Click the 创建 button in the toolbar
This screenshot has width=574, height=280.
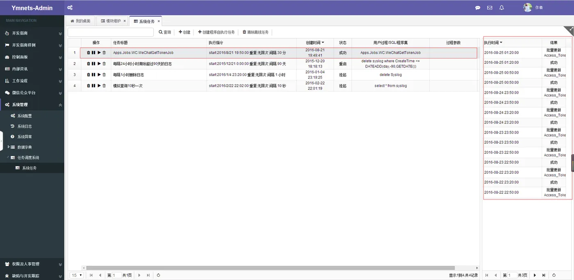(184, 32)
